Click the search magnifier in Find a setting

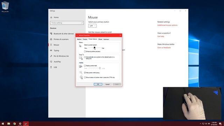coord(82,23)
